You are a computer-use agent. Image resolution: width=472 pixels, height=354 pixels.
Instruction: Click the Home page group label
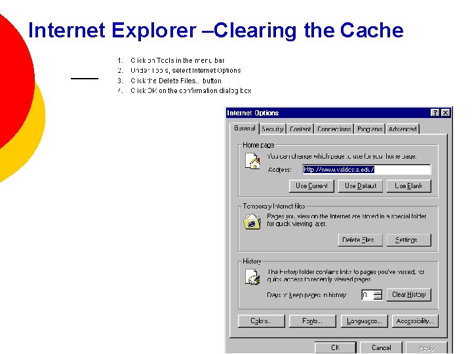(258, 145)
